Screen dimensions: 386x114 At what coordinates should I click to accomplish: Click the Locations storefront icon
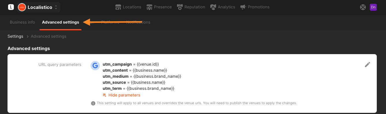(118, 7)
